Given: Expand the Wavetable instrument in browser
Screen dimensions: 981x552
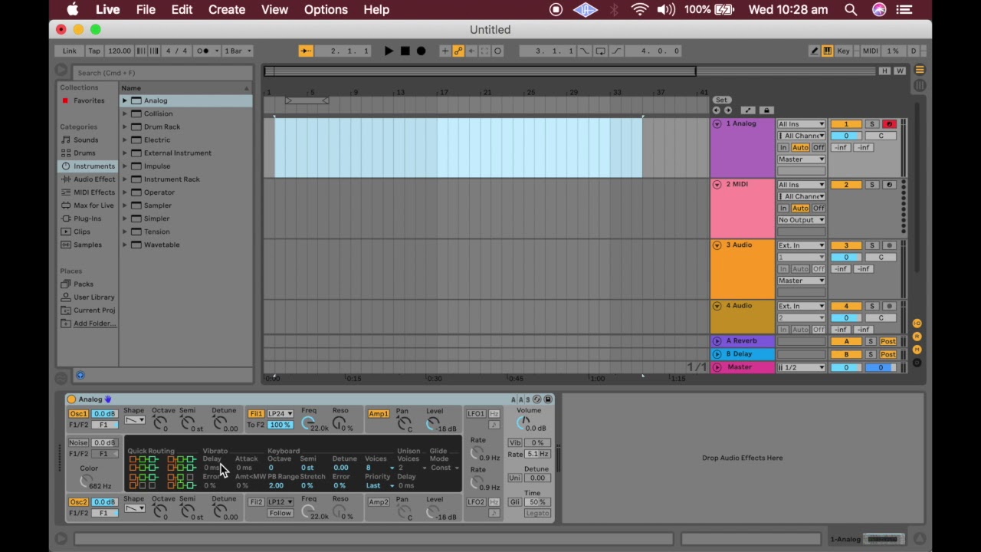Looking at the screenshot, I should (x=125, y=245).
